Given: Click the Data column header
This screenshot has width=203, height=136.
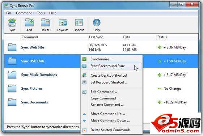Looking at the screenshot, I should [127, 37].
